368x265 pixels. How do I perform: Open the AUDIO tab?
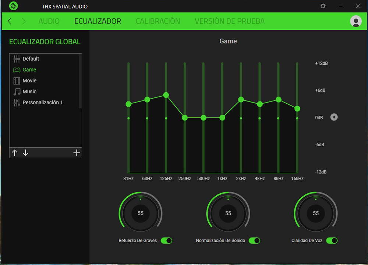tap(49, 21)
